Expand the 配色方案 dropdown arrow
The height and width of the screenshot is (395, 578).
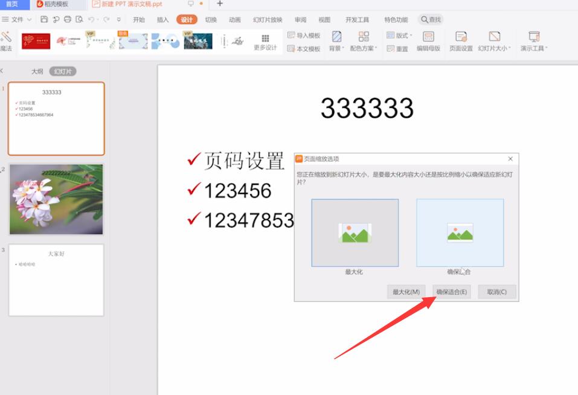(376, 48)
